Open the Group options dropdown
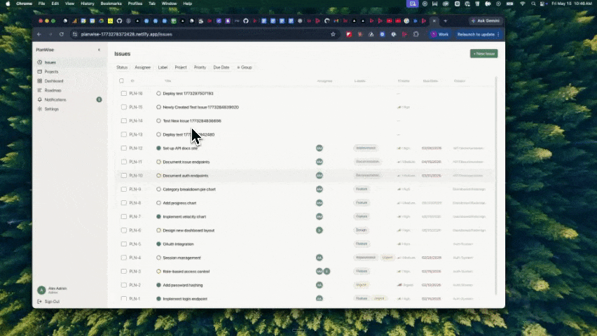This screenshot has height=336, width=597. (x=245, y=67)
